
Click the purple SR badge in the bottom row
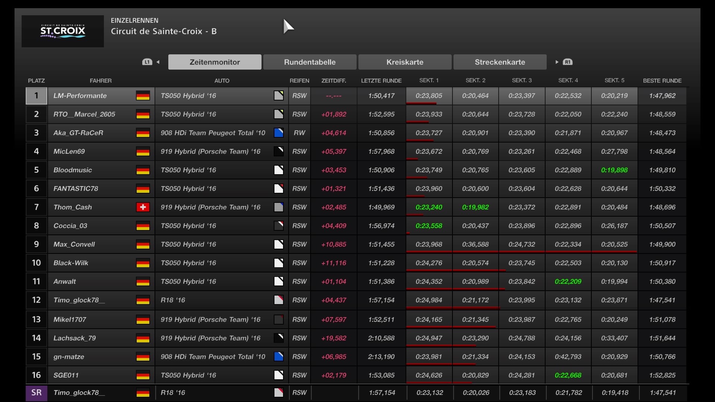pos(36,393)
